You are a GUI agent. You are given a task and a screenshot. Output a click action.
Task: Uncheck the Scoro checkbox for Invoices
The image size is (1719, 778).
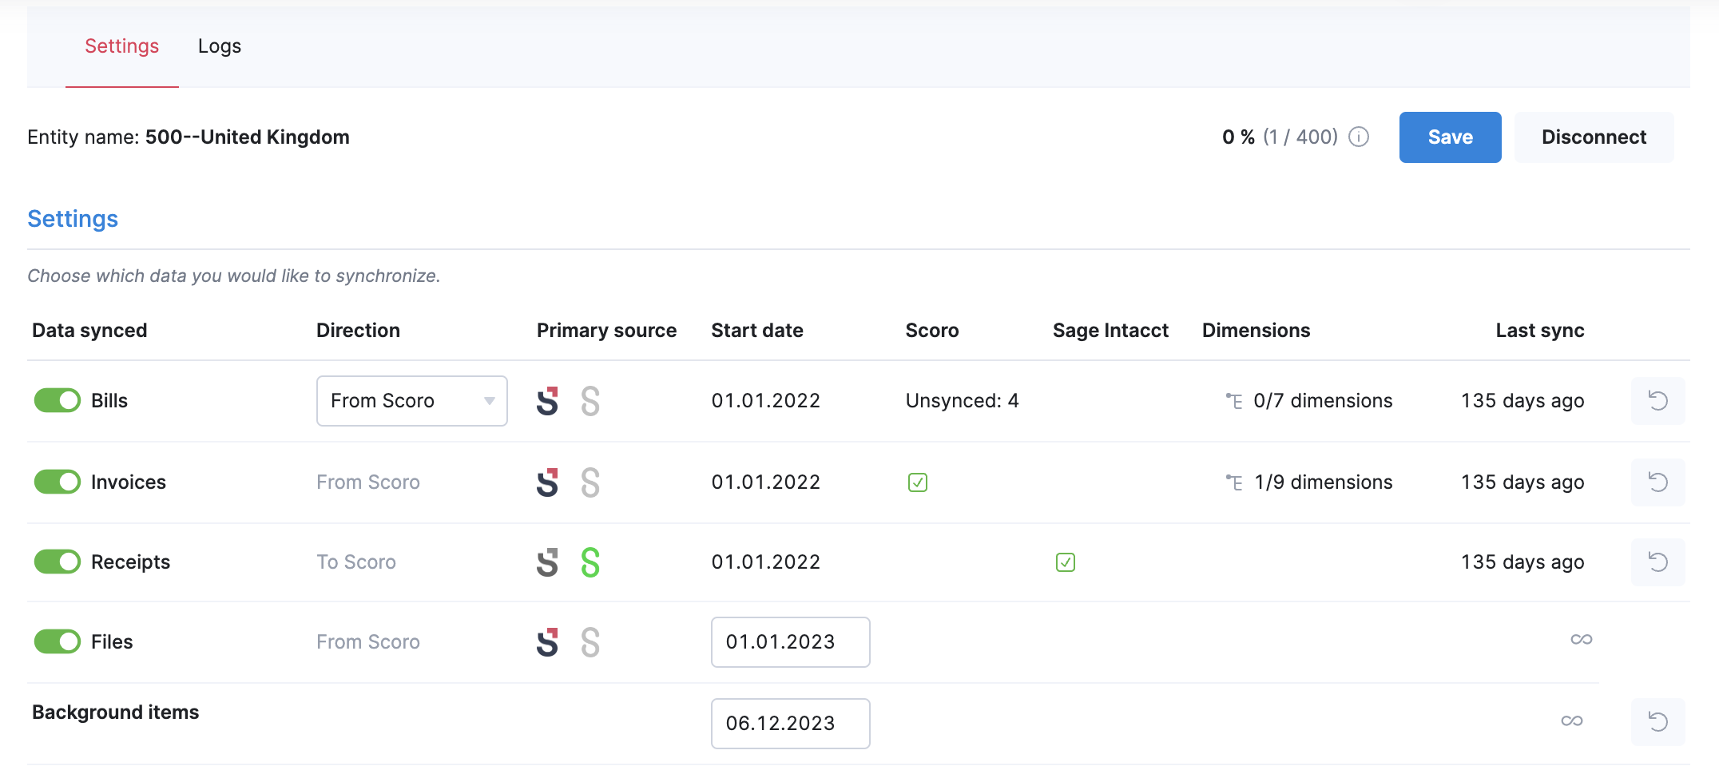[x=918, y=482]
